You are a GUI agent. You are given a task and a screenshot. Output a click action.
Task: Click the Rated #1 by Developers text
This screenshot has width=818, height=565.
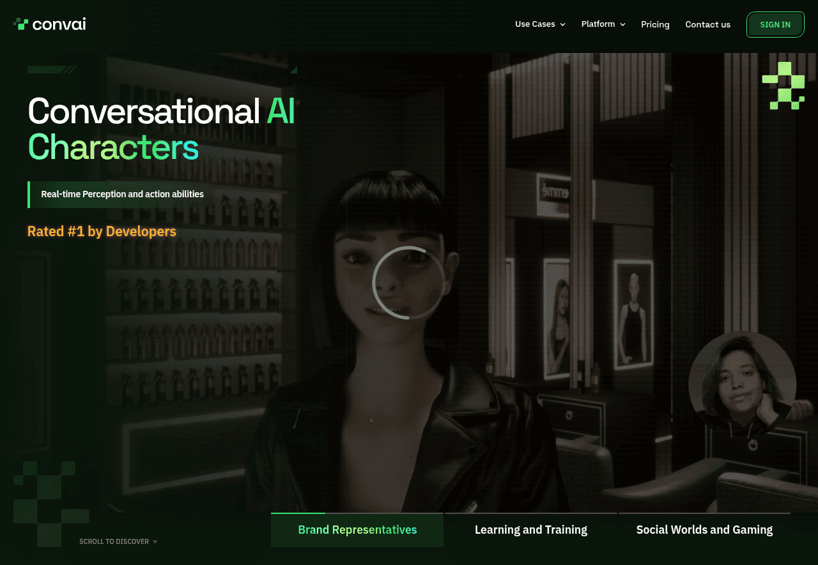coord(102,231)
